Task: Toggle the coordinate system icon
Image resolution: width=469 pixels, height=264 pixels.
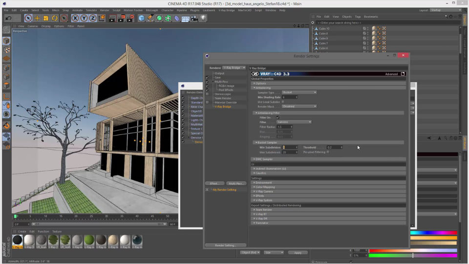Action: 102,18
